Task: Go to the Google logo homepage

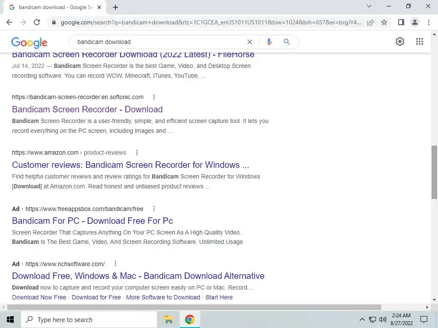Action: 30,42
